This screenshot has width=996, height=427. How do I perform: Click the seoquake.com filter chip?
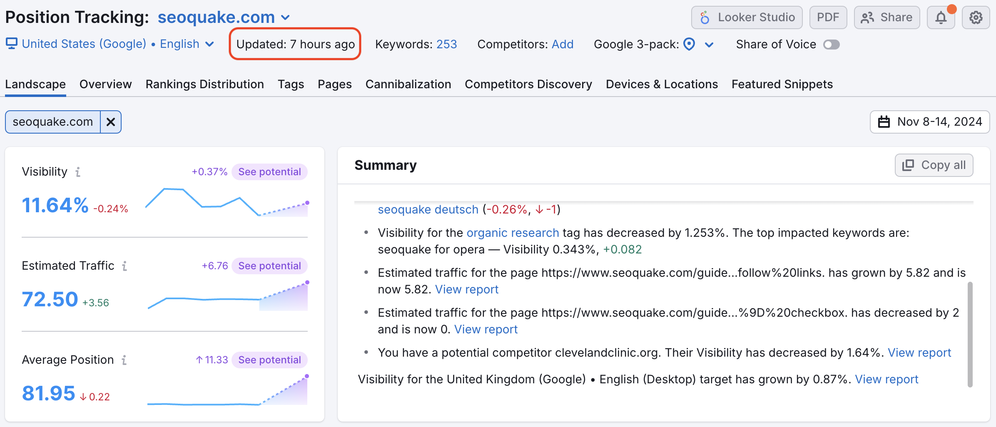(53, 122)
